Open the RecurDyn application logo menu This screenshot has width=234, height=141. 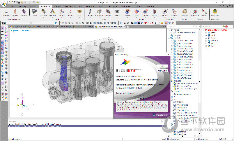pyautogui.click(x=4, y=4)
